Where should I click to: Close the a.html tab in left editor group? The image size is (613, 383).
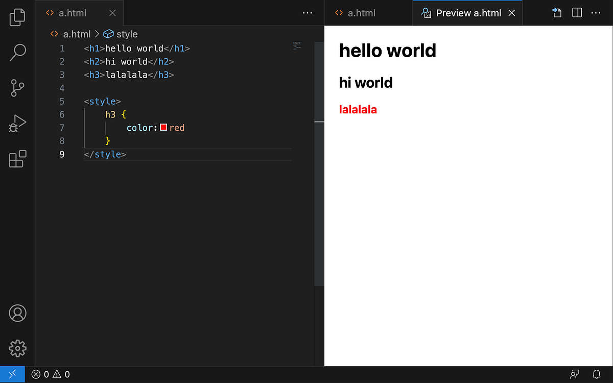pyautogui.click(x=112, y=13)
